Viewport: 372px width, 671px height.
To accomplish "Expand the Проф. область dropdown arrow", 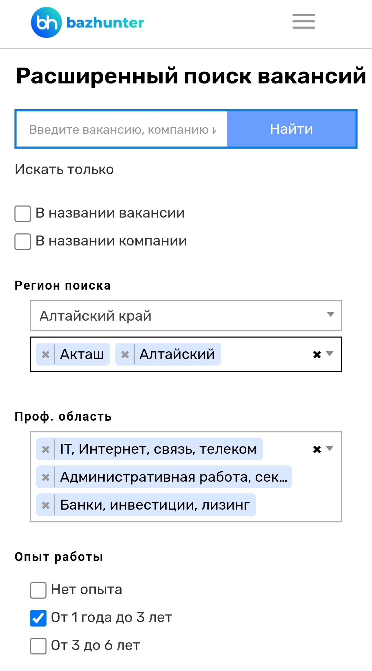I will click(x=330, y=449).
